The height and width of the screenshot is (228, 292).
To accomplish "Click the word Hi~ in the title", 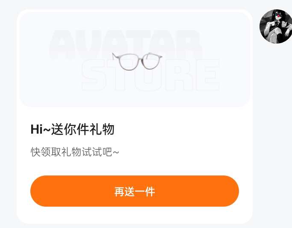I will [x=41, y=129].
